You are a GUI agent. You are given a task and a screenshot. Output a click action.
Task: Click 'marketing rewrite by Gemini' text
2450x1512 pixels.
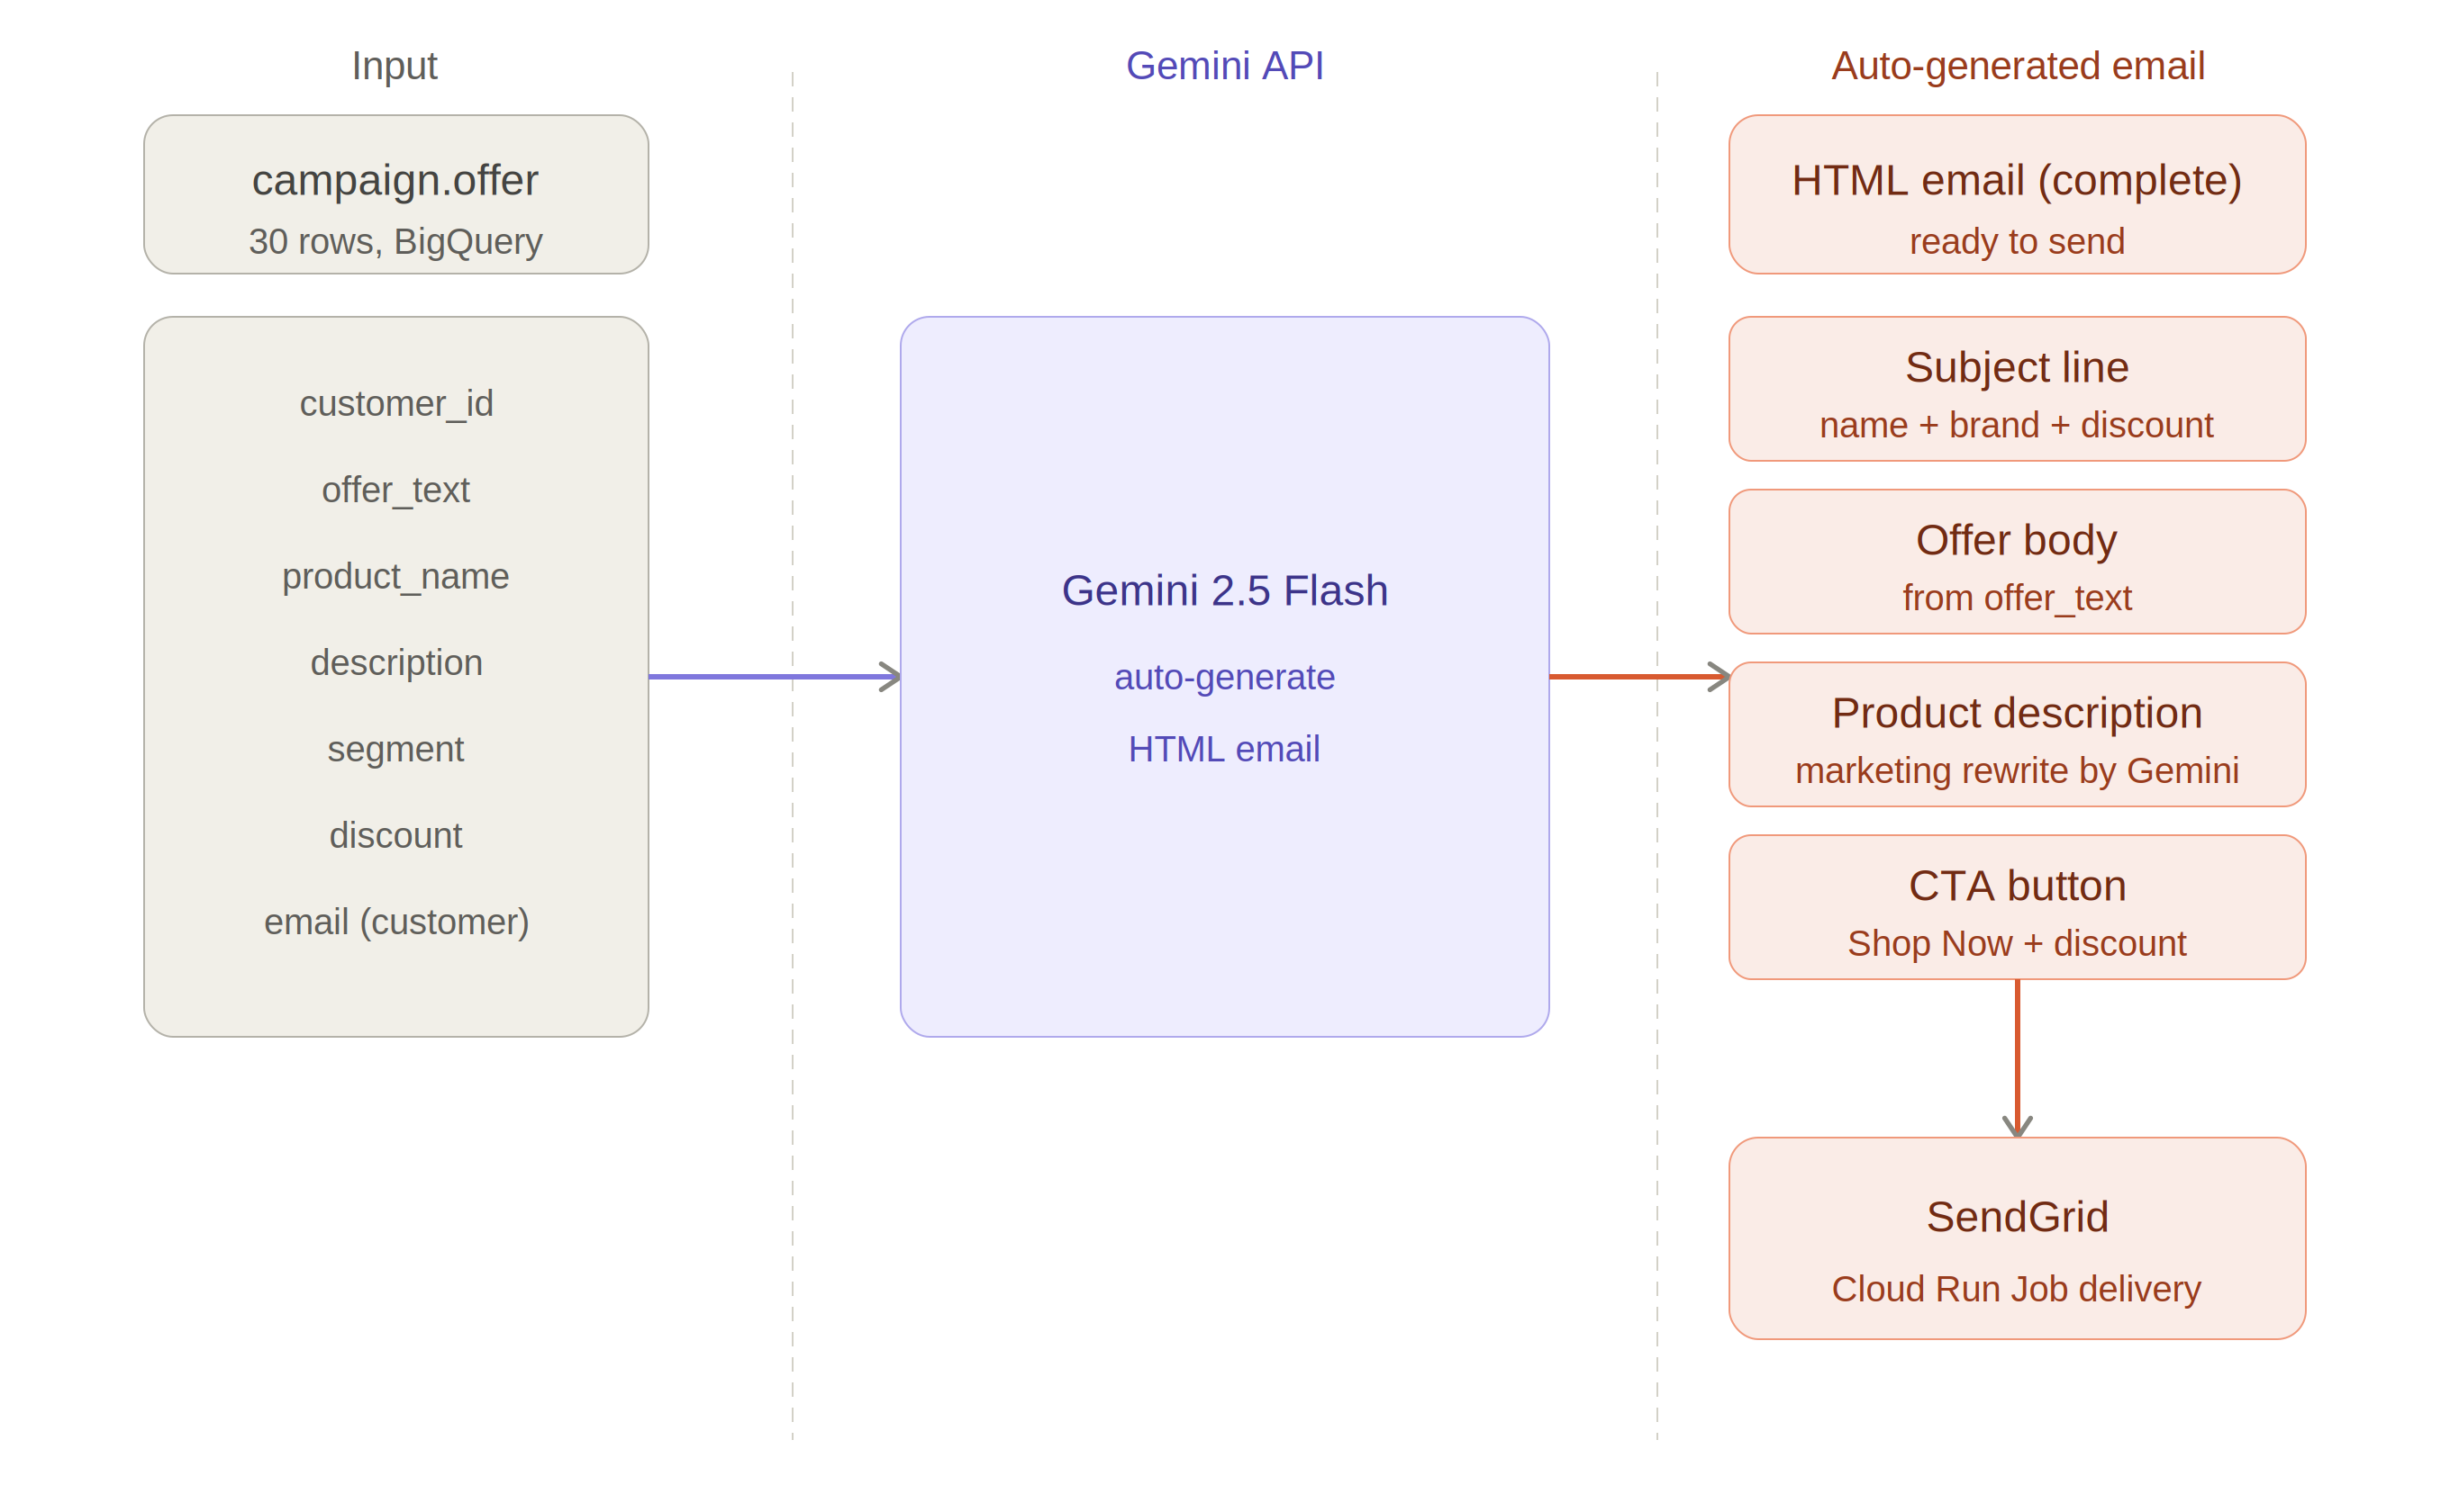click(x=2016, y=772)
